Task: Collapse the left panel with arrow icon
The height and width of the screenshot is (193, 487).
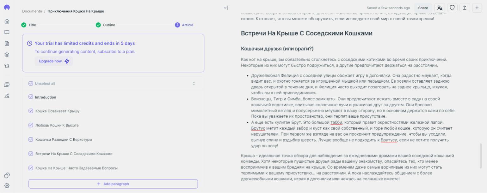Action: pos(226,8)
